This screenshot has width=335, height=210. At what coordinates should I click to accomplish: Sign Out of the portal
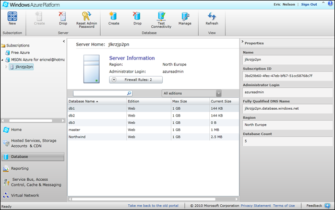pos(309,5)
